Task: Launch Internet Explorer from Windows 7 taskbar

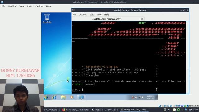Action: click(x=54, y=97)
